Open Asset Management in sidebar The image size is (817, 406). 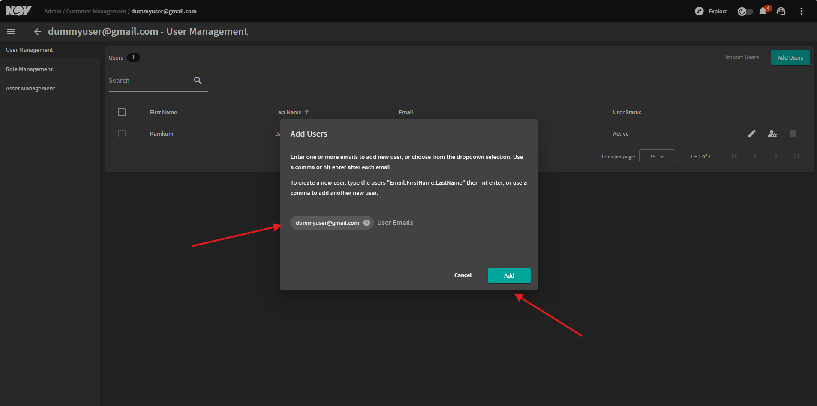(30, 89)
